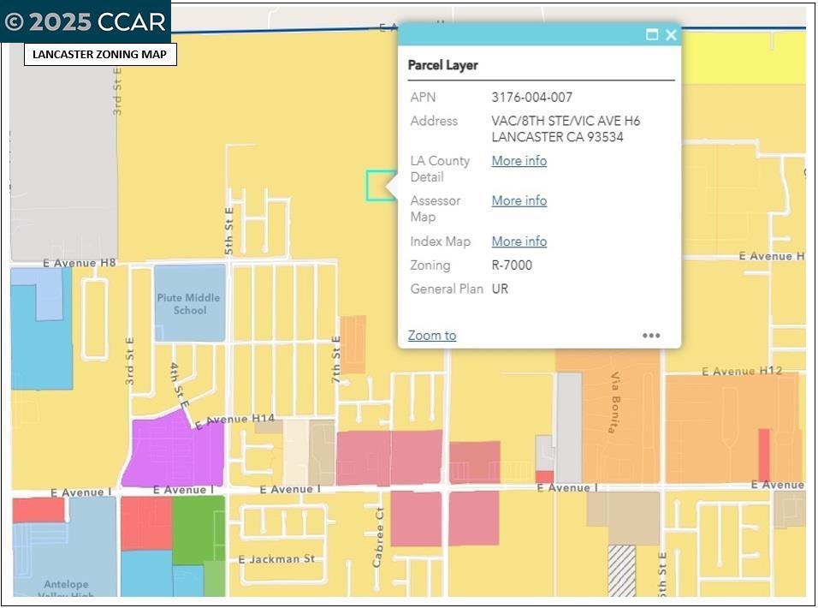
Task: Open the ellipsis more-options icon in the popup
Action: [x=651, y=336]
